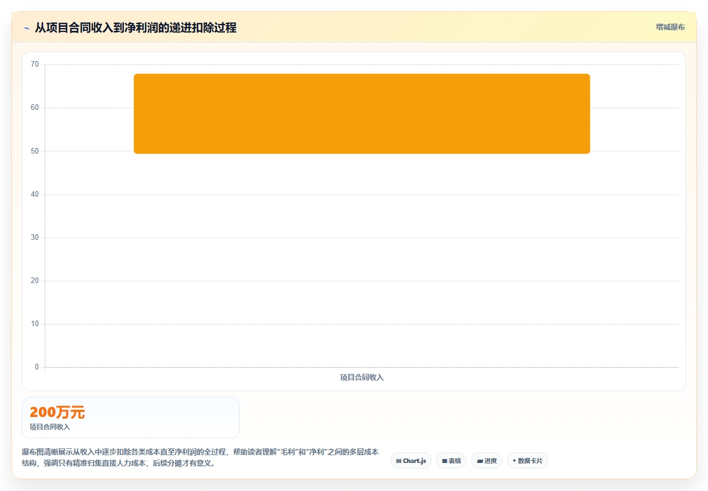
Task: Click the 增减瀑布 label in the header
Action: tap(670, 27)
